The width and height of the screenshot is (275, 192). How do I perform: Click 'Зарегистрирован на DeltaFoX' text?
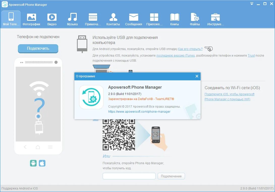pyautogui.click(x=141, y=99)
